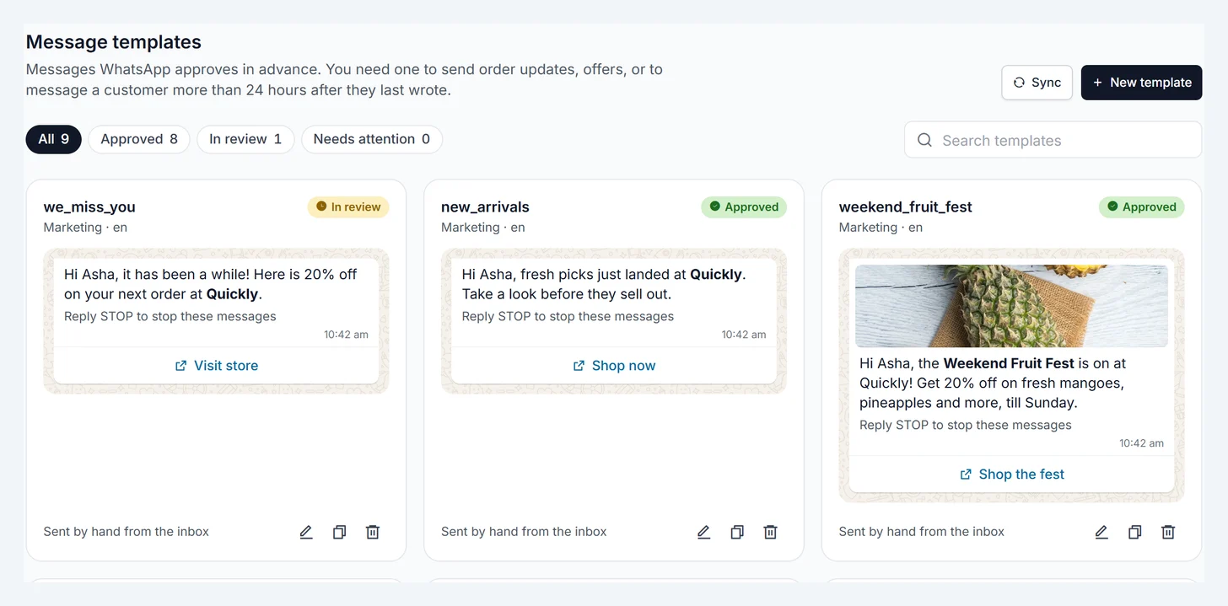1228x606 pixels.
Task: Click the Message templates heading
Action: pyautogui.click(x=114, y=42)
